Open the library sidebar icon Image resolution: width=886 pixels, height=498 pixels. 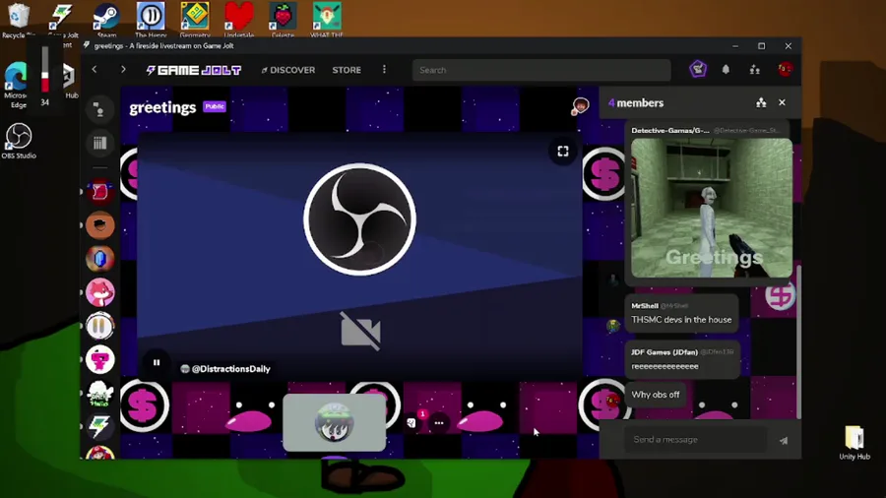point(100,143)
